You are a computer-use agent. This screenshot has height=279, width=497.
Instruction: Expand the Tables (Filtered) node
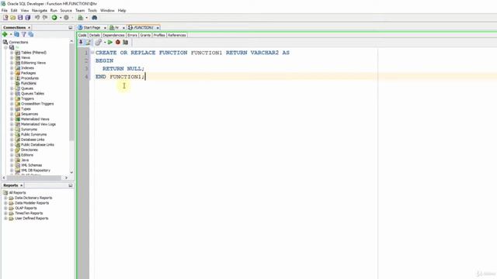pyautogui.click(x=12, y=53)
